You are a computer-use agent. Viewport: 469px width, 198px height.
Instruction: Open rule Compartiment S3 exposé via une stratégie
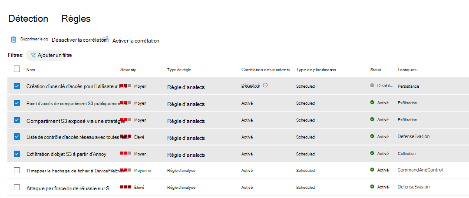pos(76,121)
